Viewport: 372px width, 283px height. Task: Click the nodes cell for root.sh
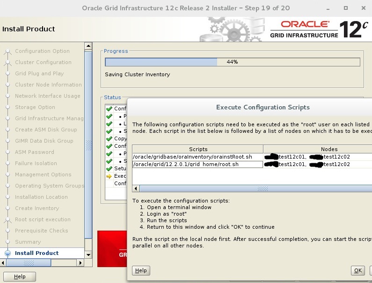[x=318, y=164]
